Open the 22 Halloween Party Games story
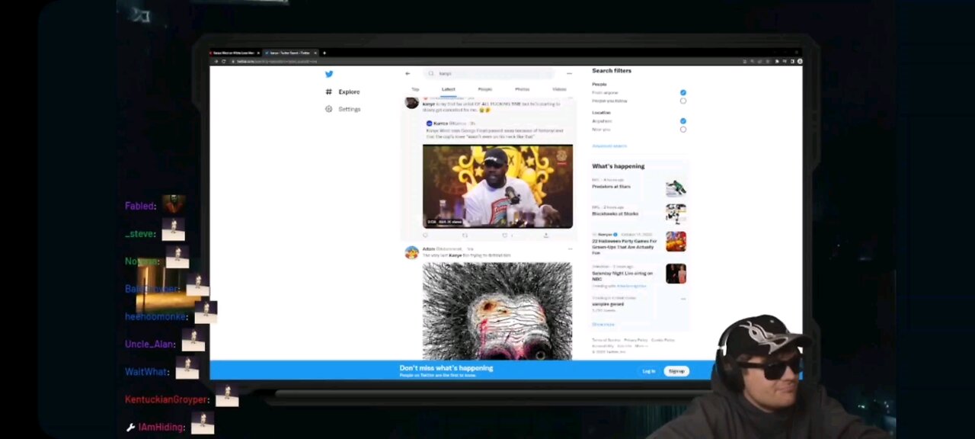Image resolution: width=975 pixels, height=439 pixels. [625, 246]
